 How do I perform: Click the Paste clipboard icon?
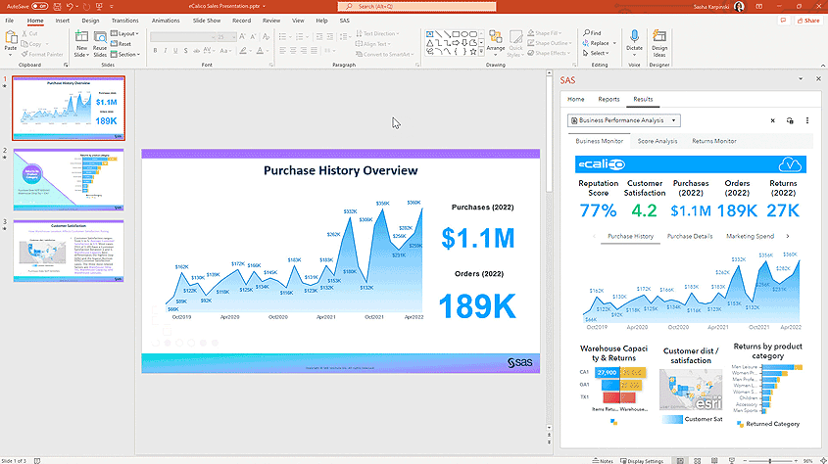[x=11, y=38]
